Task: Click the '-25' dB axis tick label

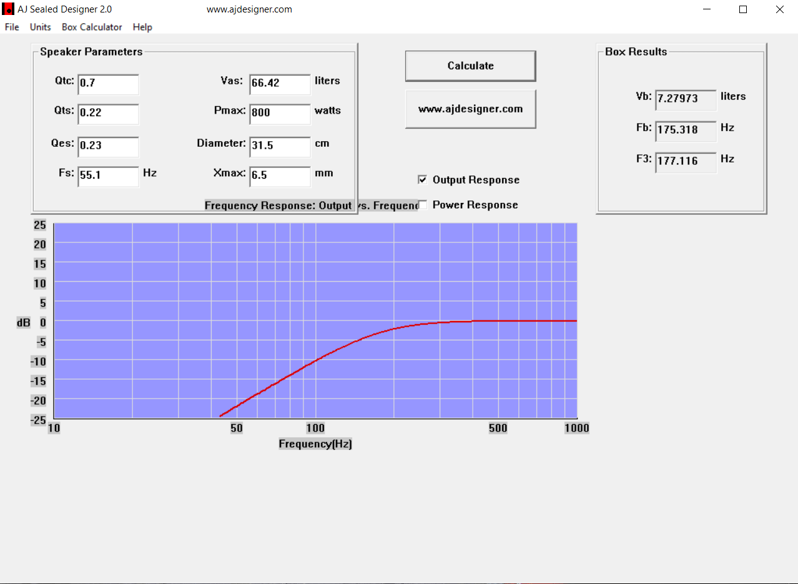Action: pyautogui.click(x=39, y=420)
